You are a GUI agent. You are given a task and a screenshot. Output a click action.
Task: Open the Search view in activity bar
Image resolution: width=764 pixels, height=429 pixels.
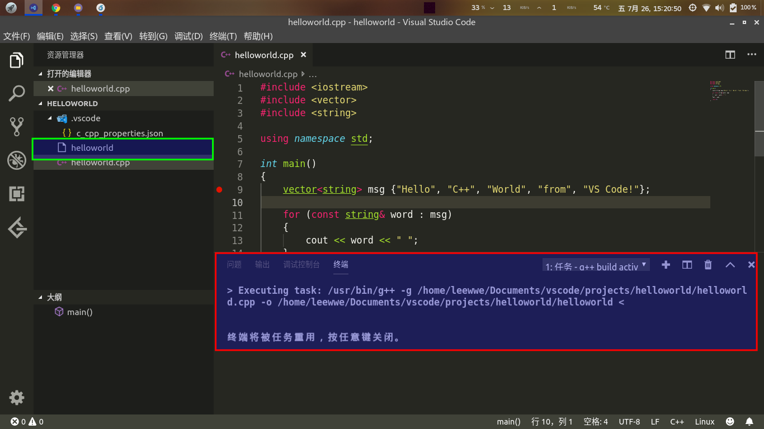pyautogui.click(x=17, y=93)
